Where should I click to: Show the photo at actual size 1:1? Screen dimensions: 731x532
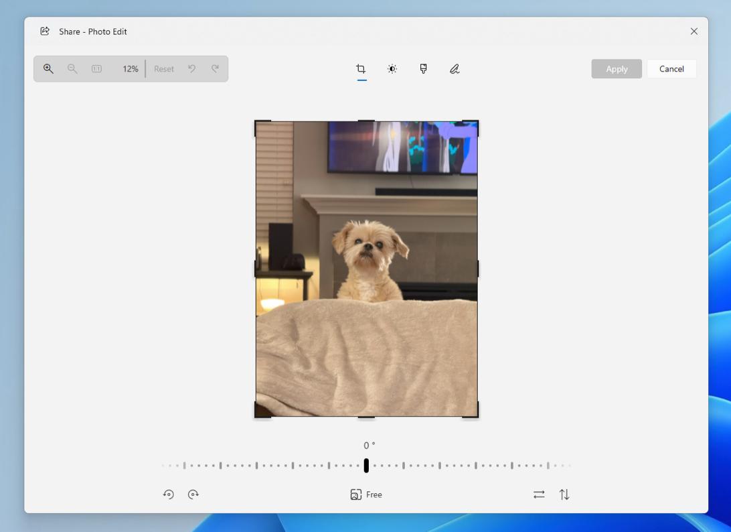(96, 69)
